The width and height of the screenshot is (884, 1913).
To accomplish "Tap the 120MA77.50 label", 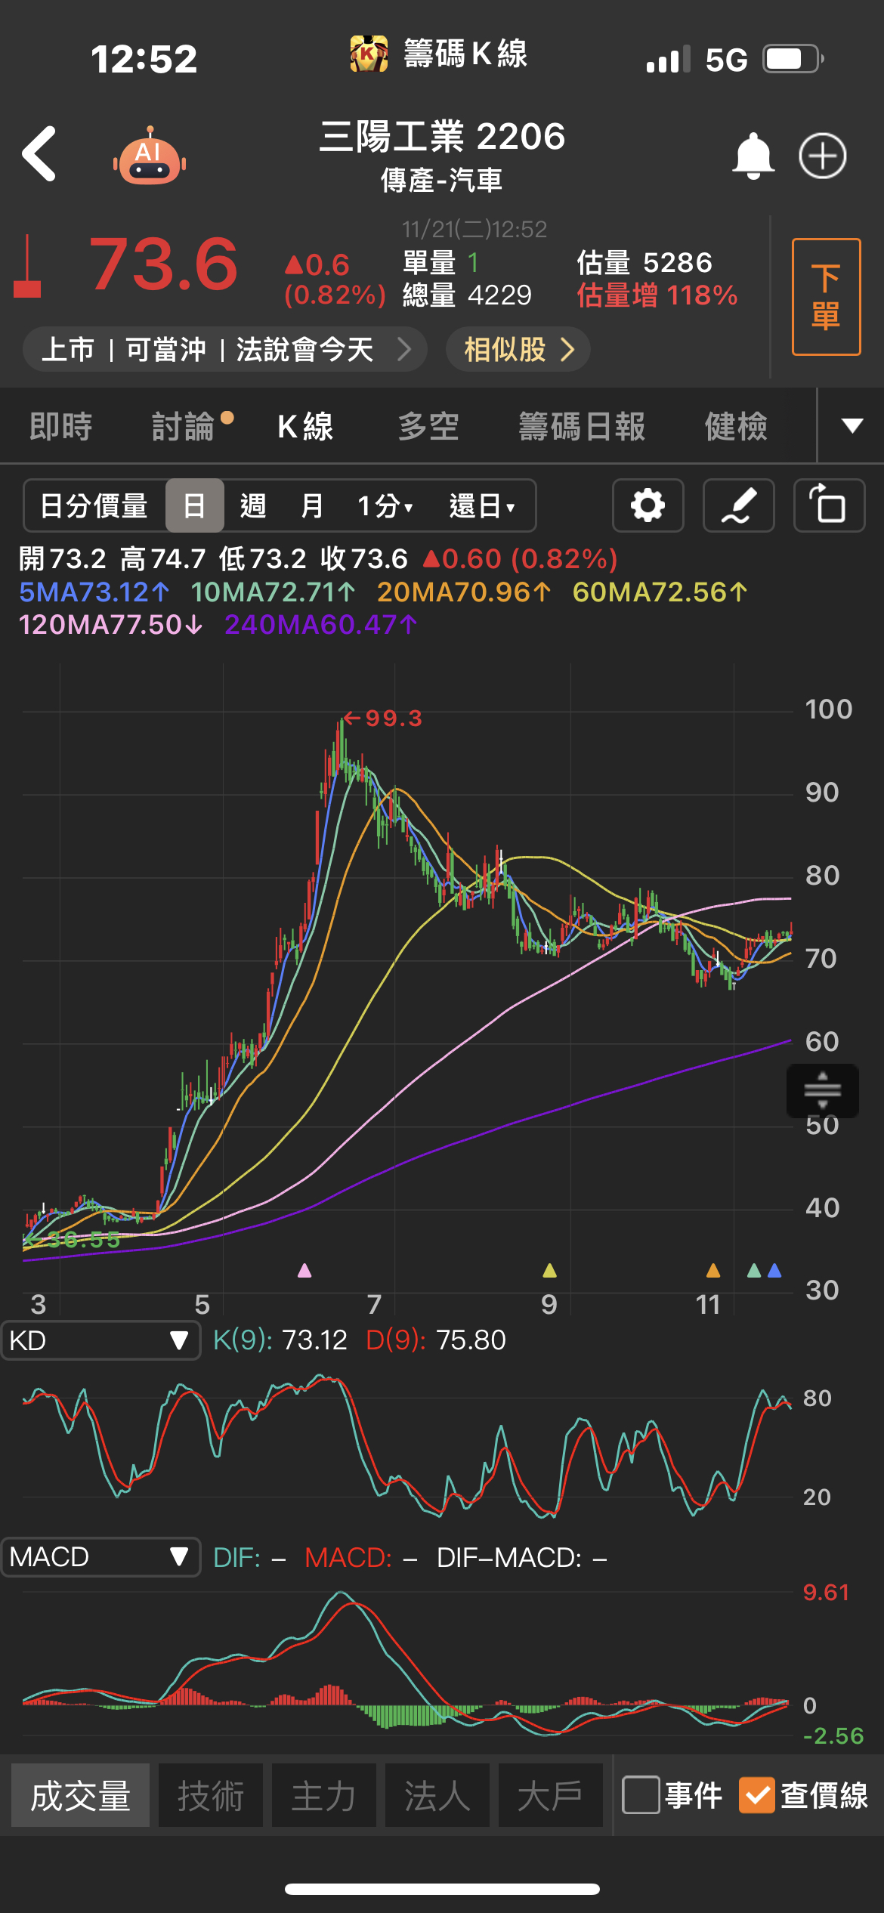I will click(x=111, y=624).
